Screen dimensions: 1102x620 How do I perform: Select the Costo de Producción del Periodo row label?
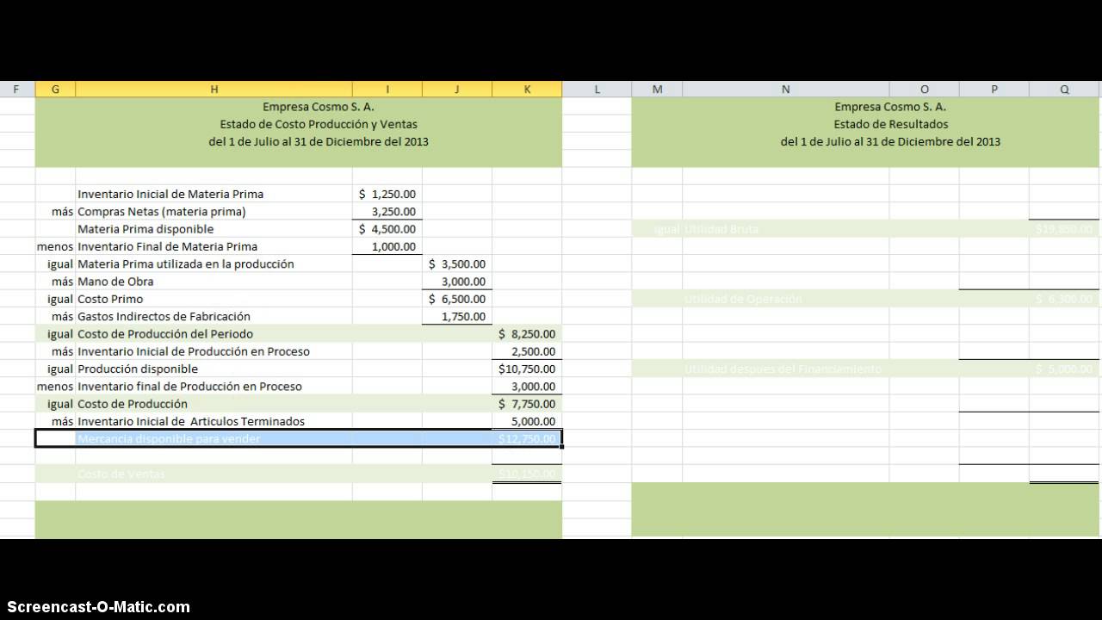pyautogui.click(x=165, y=334)
